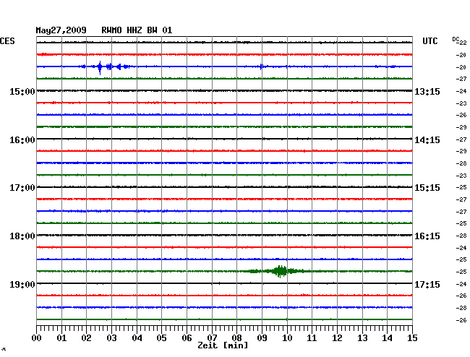Pick the 01 minute tick label
This screenshot has width=470, height=357.
[x=61, y=338]
